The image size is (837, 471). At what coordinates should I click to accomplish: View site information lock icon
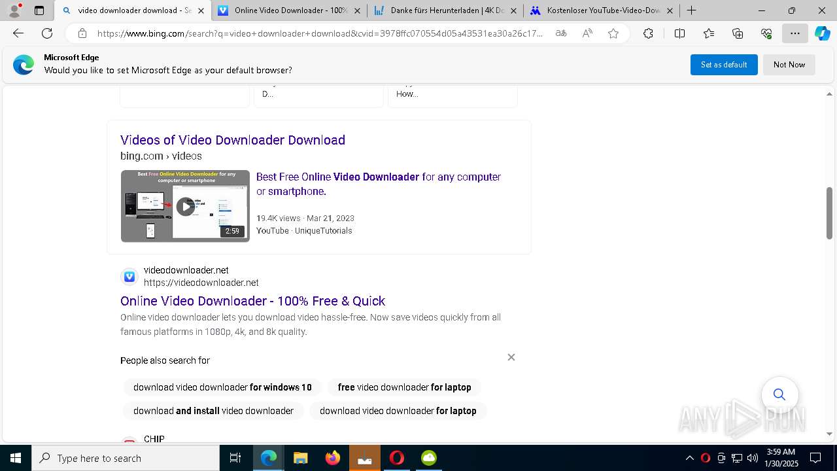point(82,33)
